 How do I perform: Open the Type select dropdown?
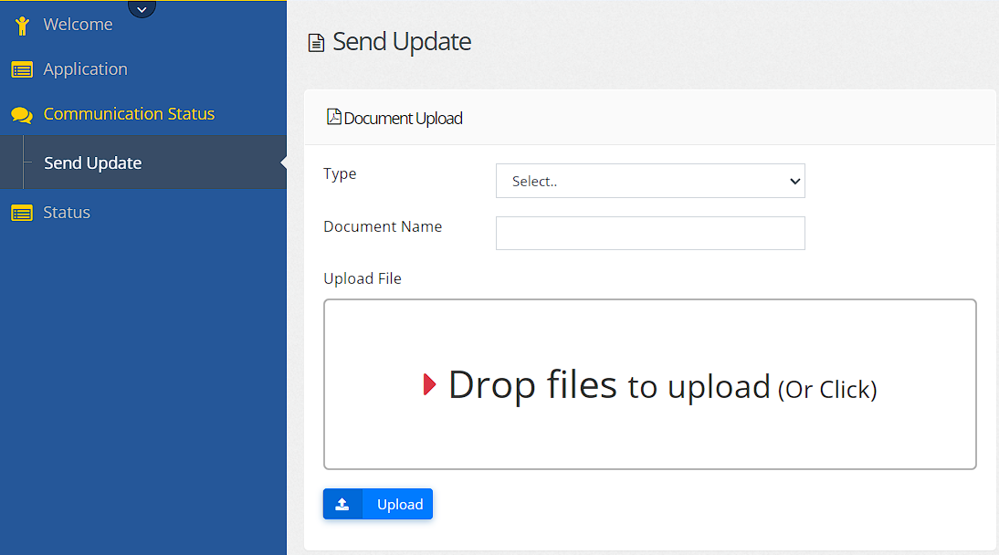[650, 181]
